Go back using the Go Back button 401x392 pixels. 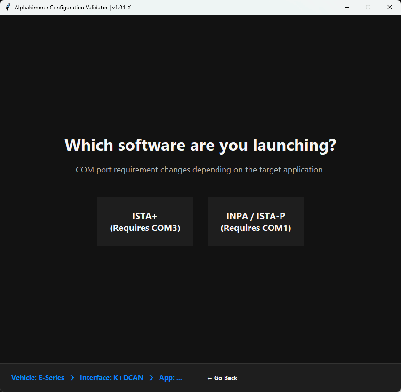tap(222, 378)
